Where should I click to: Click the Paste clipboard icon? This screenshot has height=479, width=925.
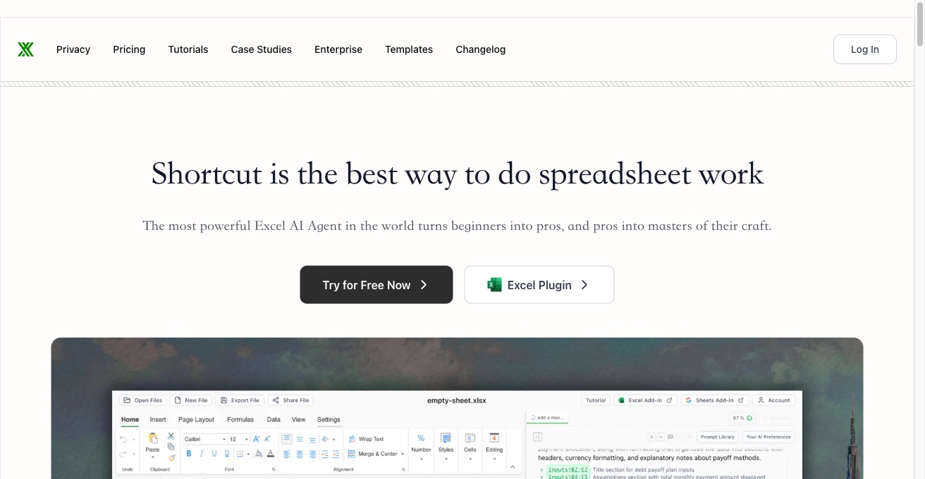(153, 439)
